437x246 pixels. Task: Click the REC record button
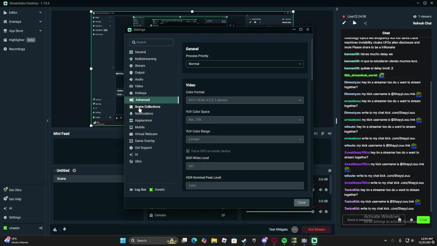click(x=295, y=230)
